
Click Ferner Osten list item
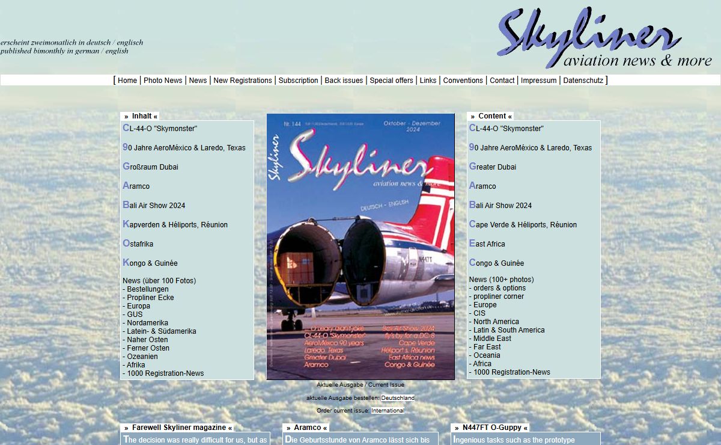(x=146, y=348)
